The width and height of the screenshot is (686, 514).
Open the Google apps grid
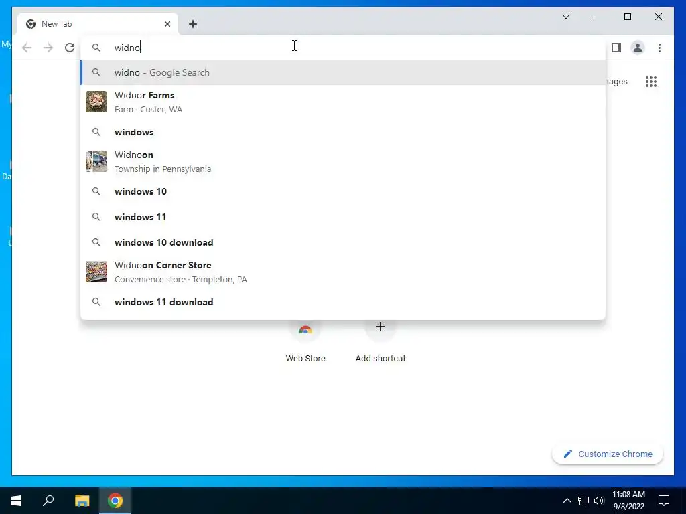(x=651, y=82)
